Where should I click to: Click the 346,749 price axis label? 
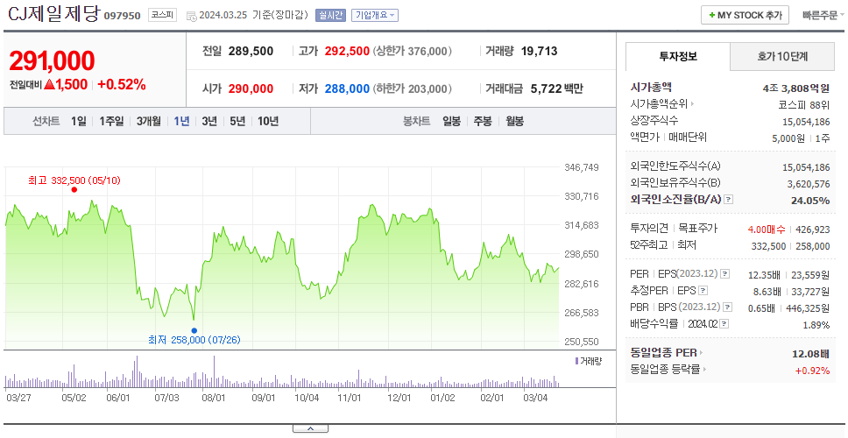tap(582, 167)
